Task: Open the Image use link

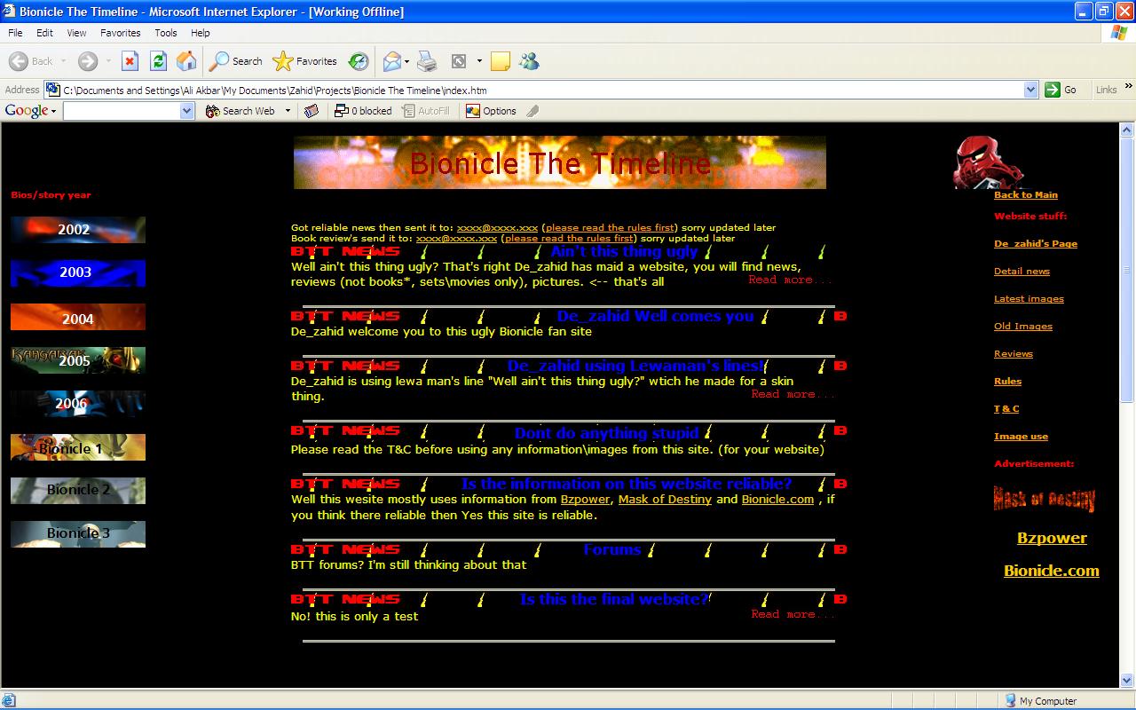Action: [1021, 436]
